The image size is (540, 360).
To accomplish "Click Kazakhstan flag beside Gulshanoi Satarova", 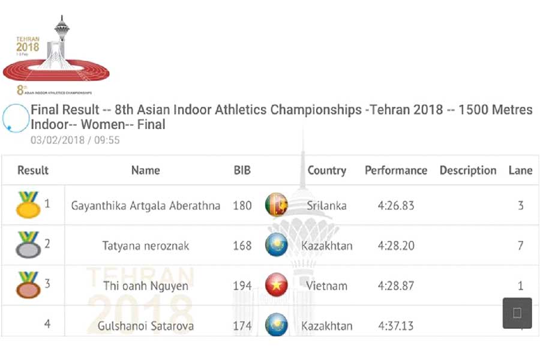I will (277, 325).
